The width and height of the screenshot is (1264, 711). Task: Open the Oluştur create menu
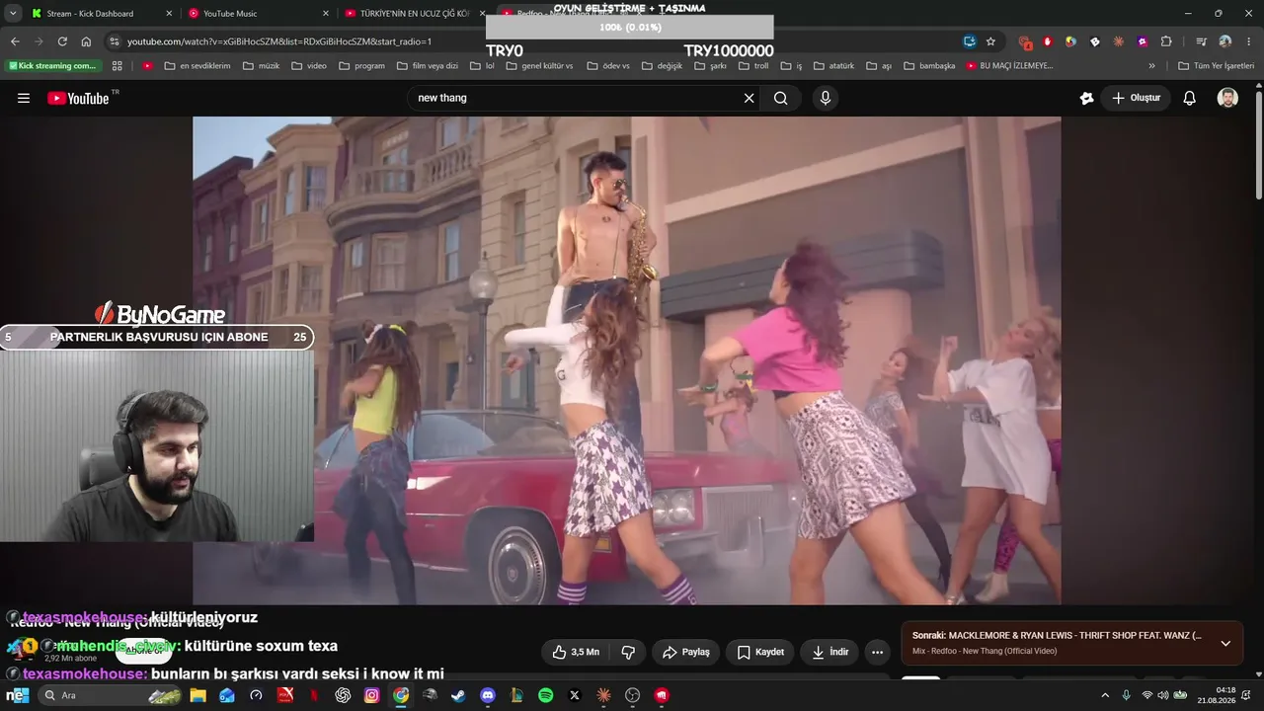[1136, 98]
